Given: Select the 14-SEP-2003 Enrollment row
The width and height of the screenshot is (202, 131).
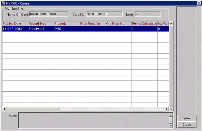Looking at the screenshot, I should [86, 29].
